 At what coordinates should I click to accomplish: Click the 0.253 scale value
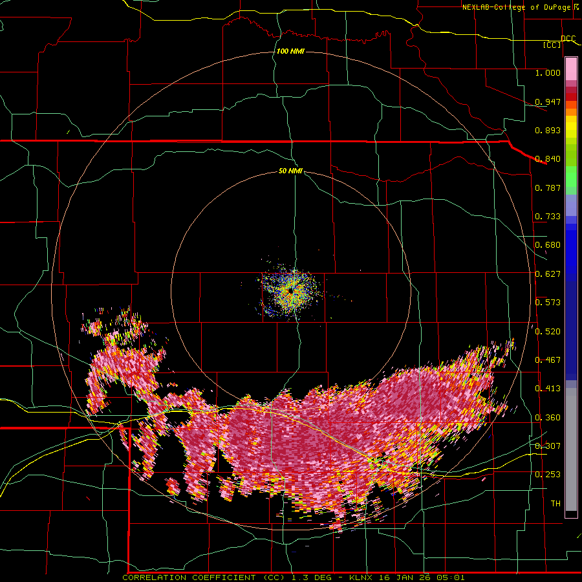pos(548,475)
